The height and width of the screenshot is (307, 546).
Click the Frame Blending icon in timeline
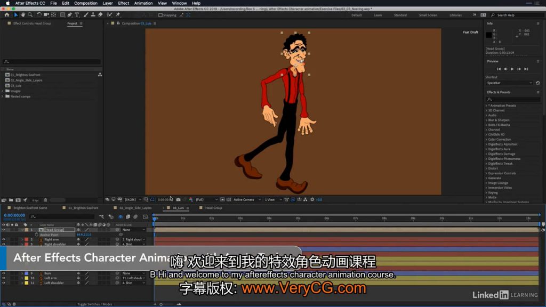point(128,217)
